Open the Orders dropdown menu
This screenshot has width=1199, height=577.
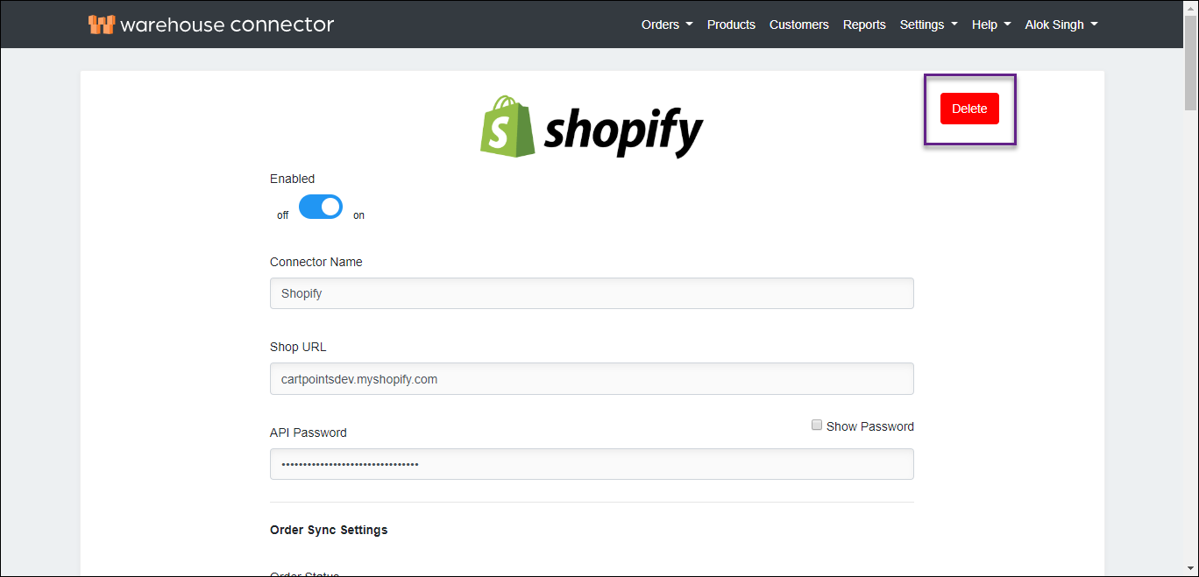click(x=666, y=25)
